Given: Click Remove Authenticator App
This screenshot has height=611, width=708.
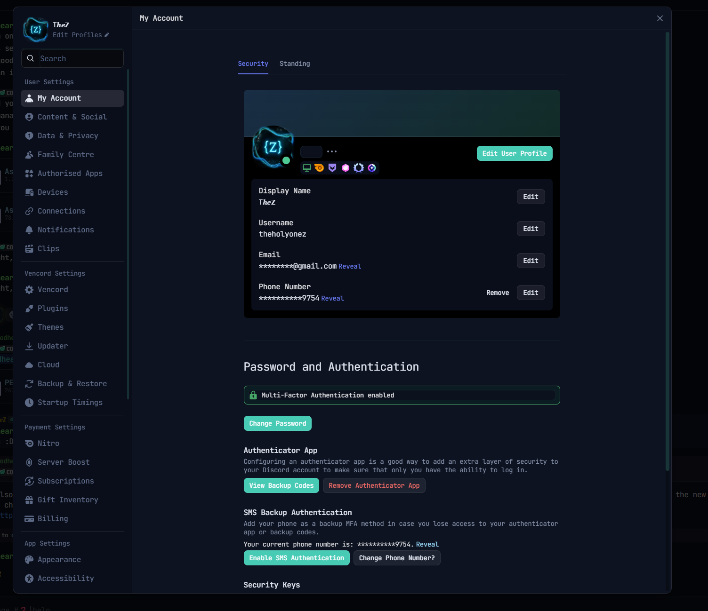Looking at the screenshot, I should pyautogui.click(x=374, y=485).
